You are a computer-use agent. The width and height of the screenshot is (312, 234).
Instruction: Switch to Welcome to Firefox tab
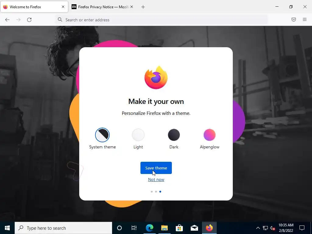(x=34, y=7)
